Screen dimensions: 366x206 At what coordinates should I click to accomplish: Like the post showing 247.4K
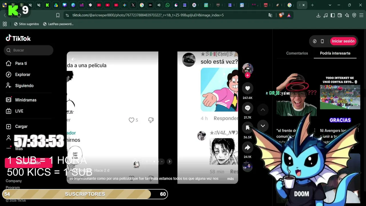pos(248,88)
